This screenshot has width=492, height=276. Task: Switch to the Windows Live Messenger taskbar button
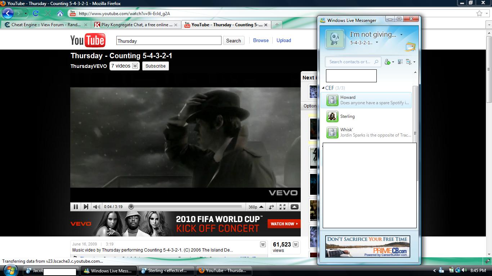pyautogui.click(x=109, y=271)
